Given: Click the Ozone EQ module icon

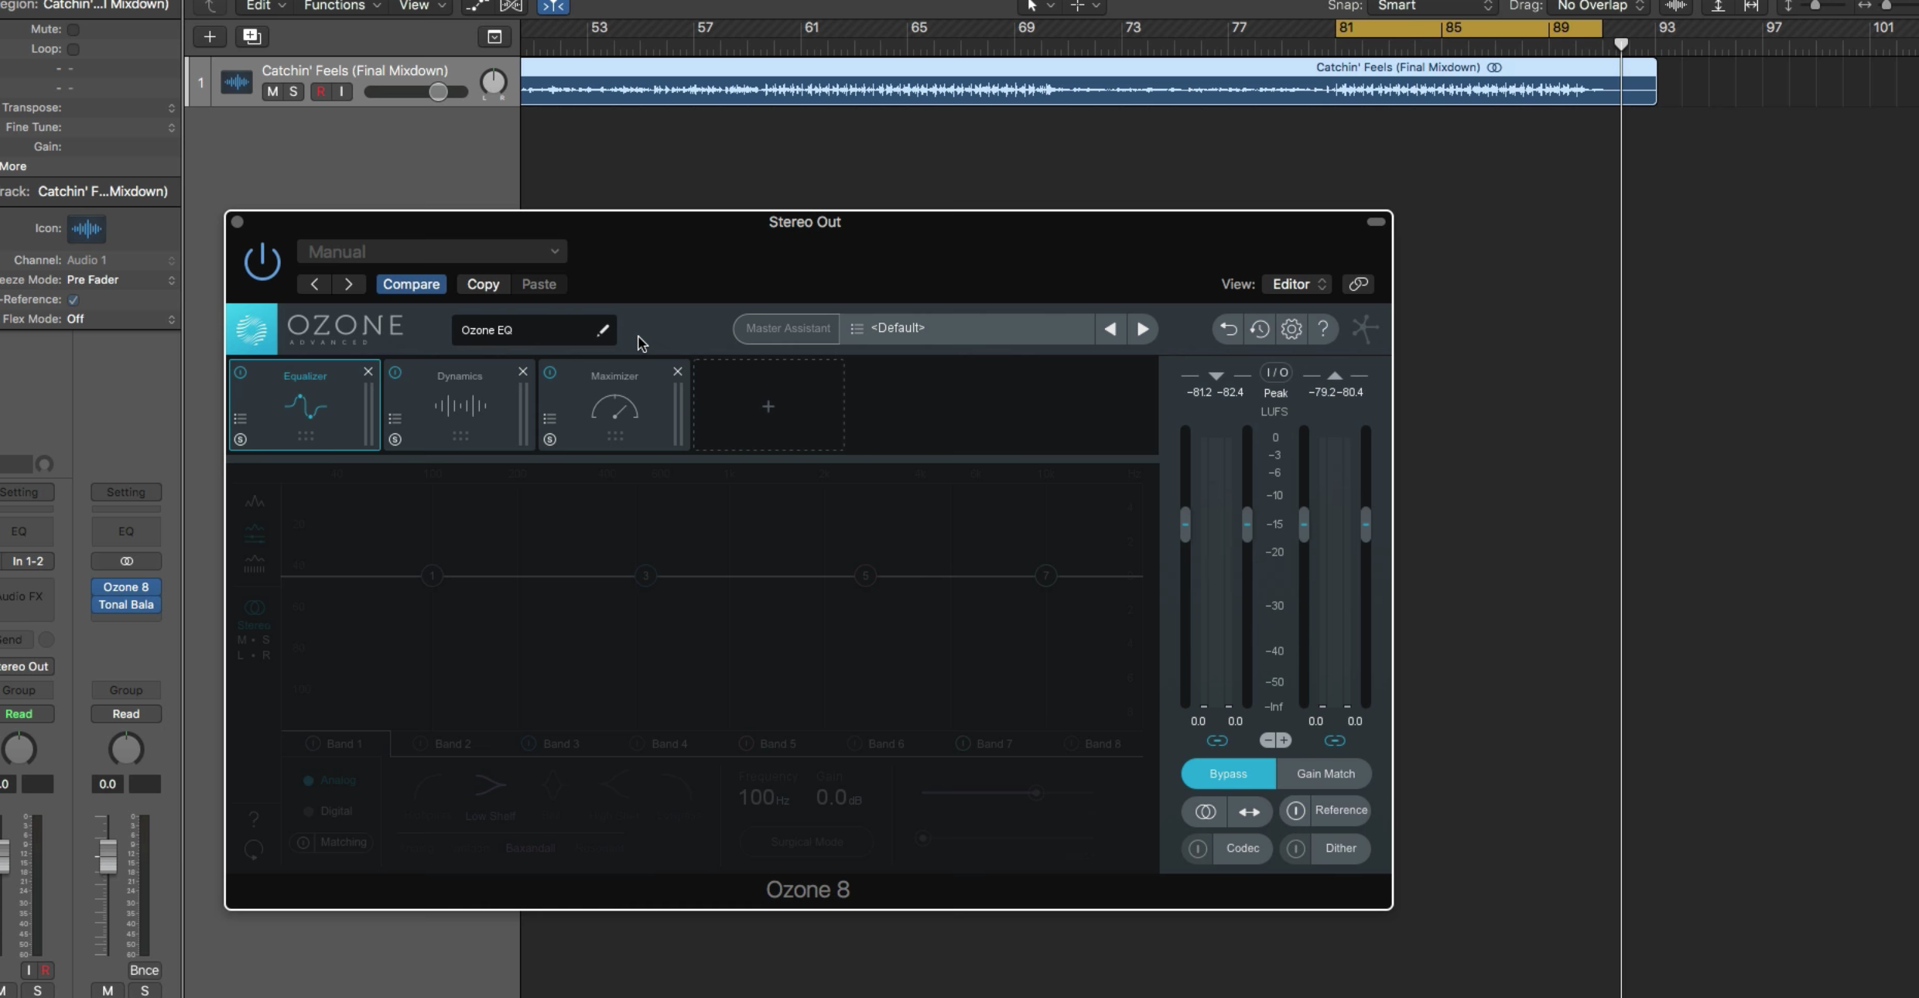Looking at the screenshot, I should (x=305, y=406).
